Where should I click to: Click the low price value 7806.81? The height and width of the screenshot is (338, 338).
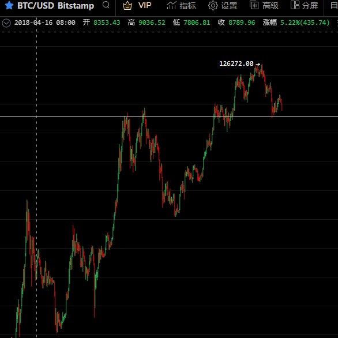(x=197, y=22)
